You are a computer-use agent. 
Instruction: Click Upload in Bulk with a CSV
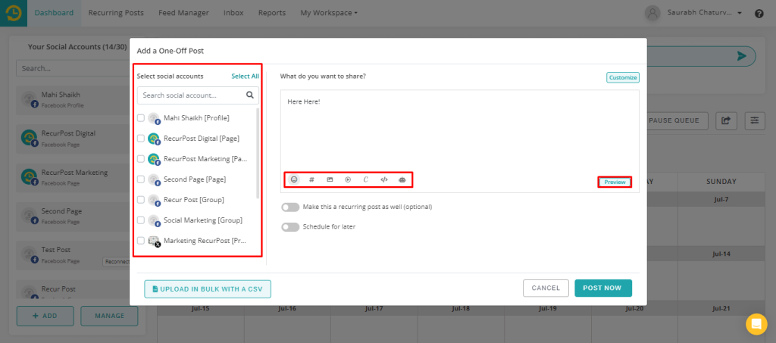(x=208, y=288)
